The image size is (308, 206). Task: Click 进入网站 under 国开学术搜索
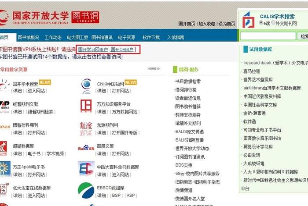pyautogui.click(x=37, y=91)
